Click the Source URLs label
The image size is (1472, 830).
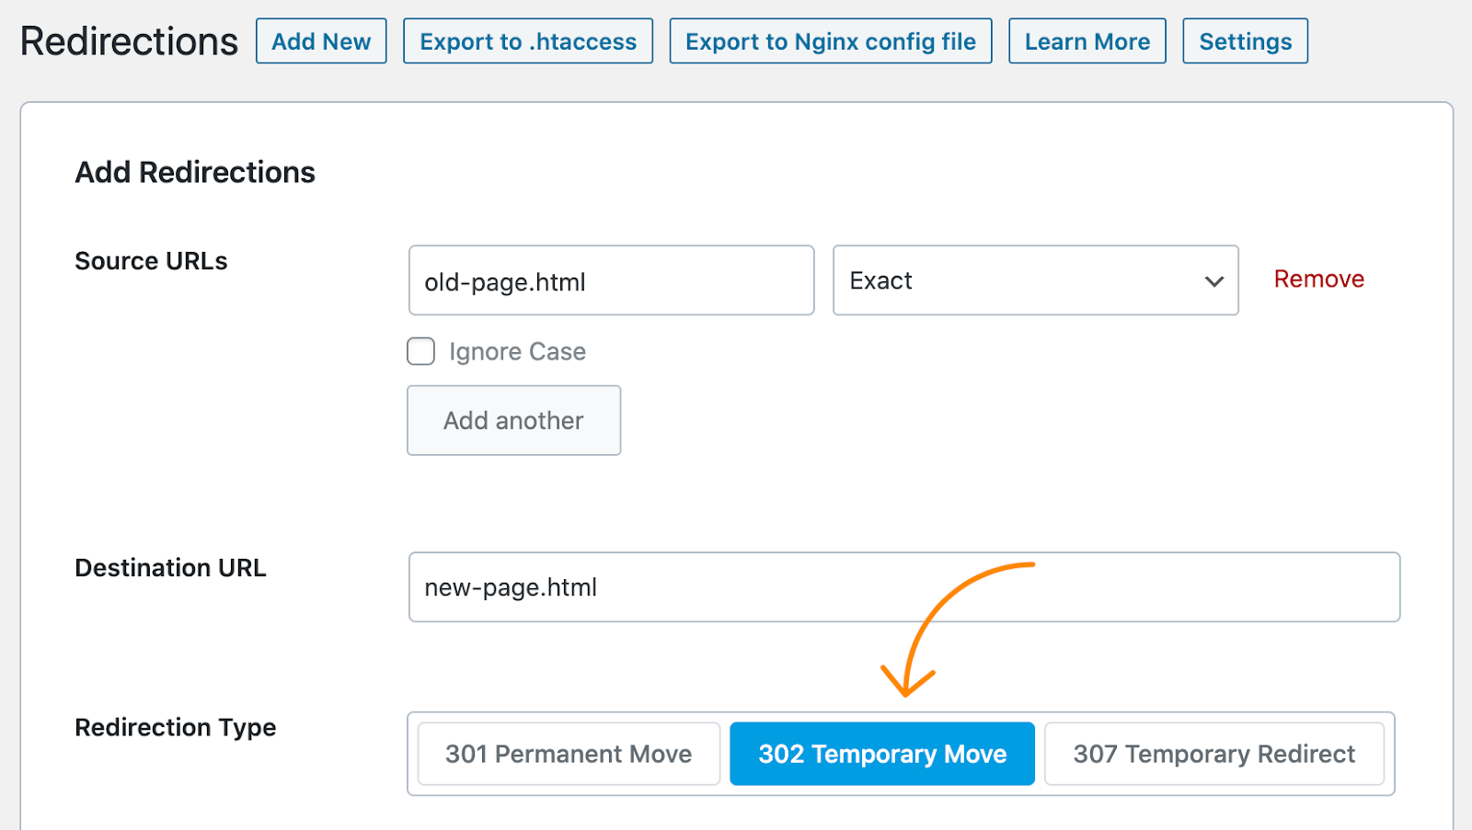tap(151, 261)
